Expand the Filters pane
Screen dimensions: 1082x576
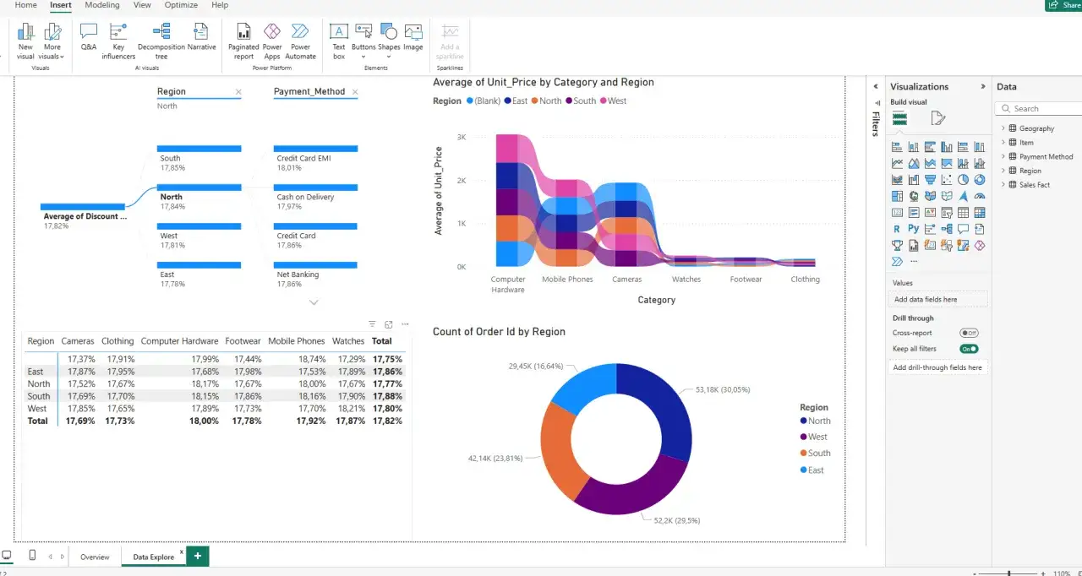tap(875, 86)
